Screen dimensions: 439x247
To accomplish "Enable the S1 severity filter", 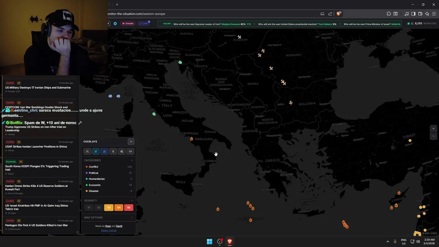I will [89, 208].
